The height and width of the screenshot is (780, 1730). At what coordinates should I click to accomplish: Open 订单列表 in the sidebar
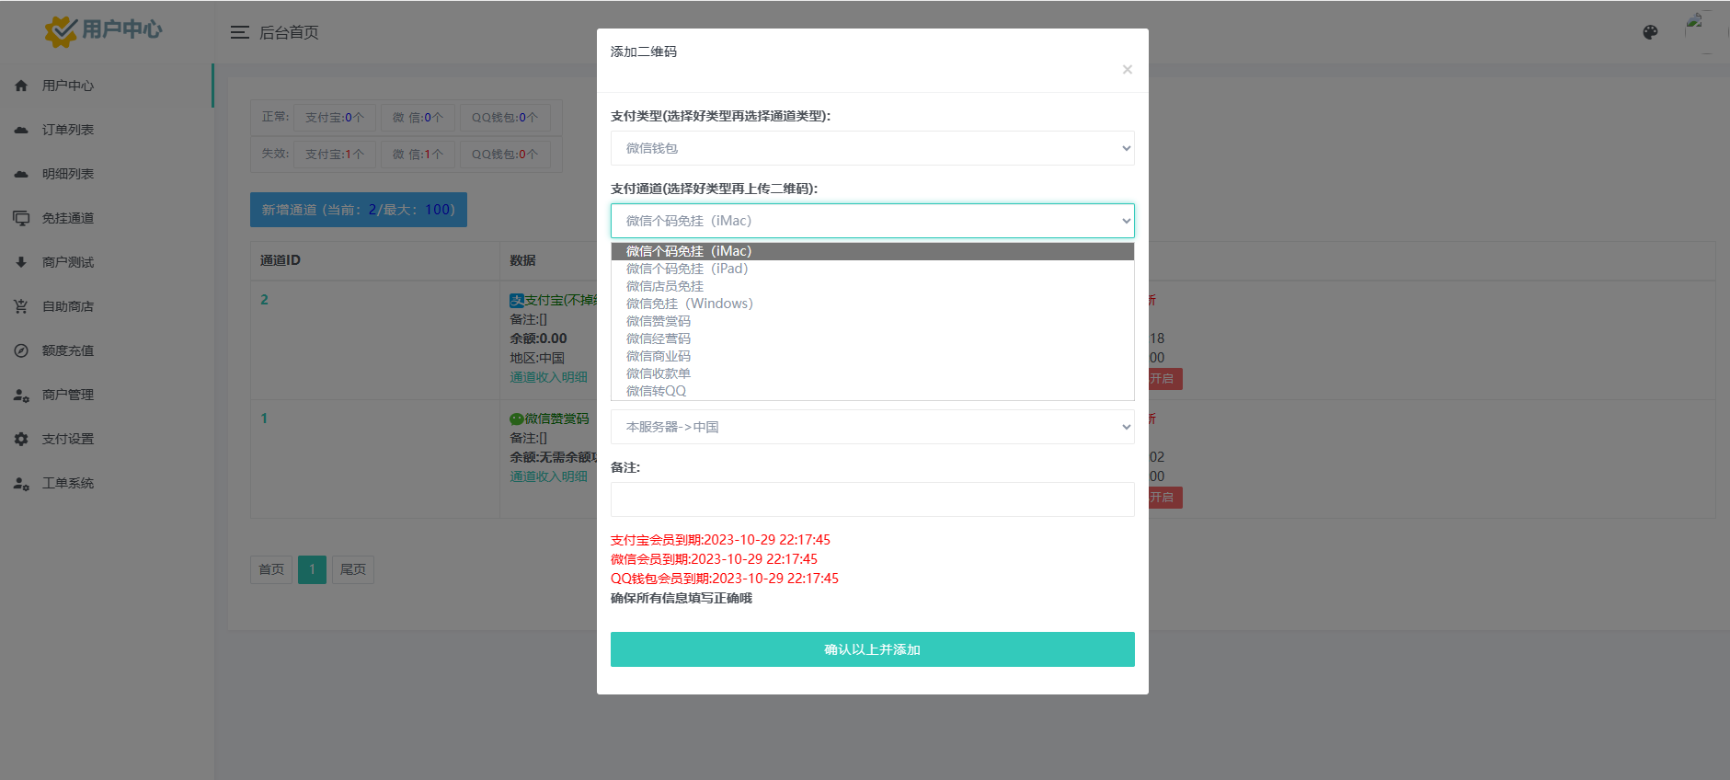tap(107, 130)
